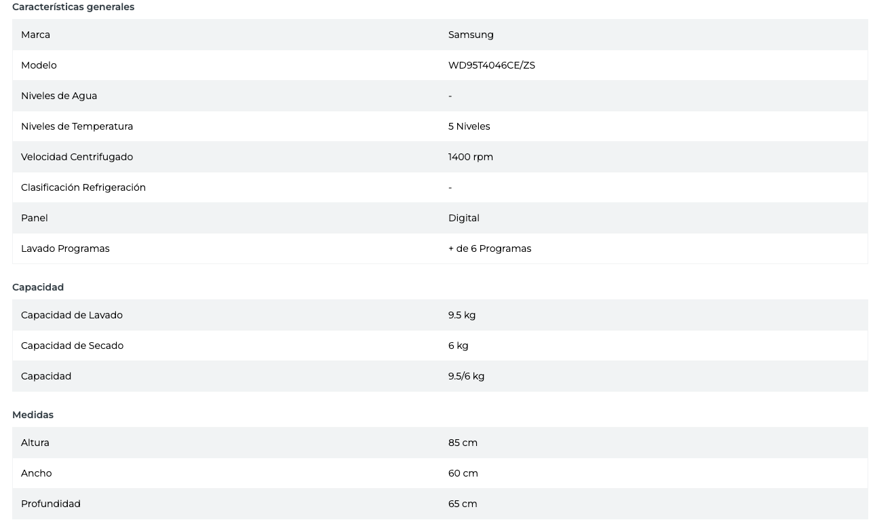This screenshot has width=873, height=520.
Task: Click the Lavado Programas row label
Action: click(x=65, y=248)
